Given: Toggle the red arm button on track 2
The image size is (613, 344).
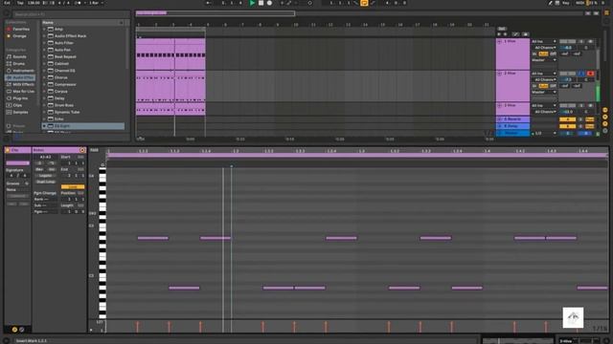Looking at the screenshot, I should 590,74.
